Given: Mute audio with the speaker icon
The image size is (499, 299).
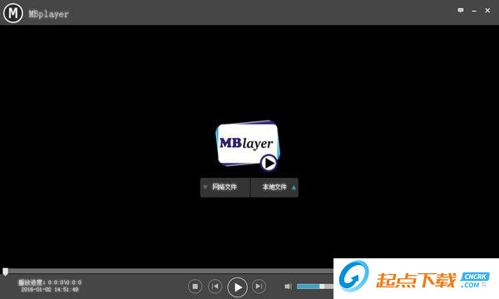Looking at the screenshot, I should [x=288, y=287].
